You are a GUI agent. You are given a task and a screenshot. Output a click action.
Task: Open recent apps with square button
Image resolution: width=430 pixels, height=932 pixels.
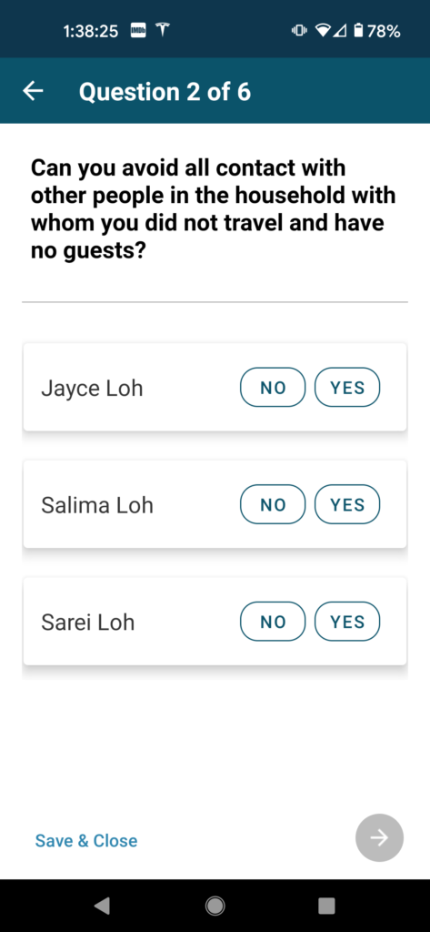(x=326, y=906)
